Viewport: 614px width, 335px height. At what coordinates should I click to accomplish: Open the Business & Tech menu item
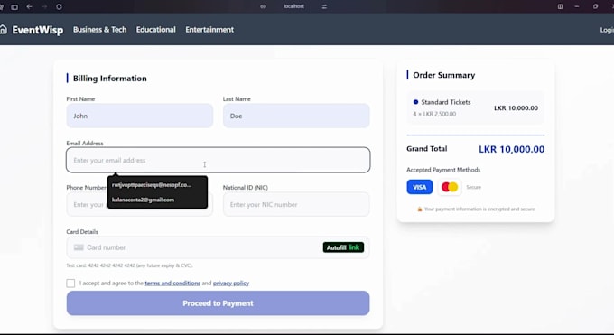click(x=100, y=30)
